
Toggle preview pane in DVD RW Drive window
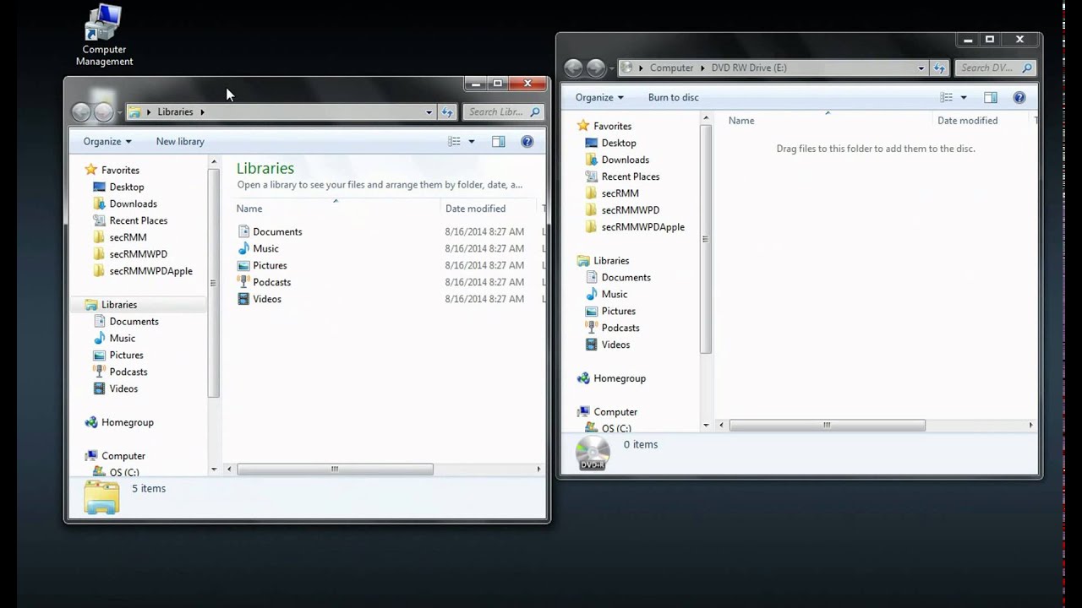(x=991, y=98)
